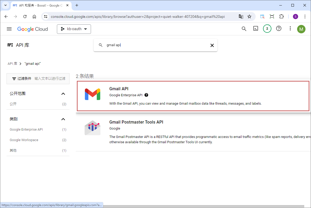Open the help question mark menu
The image size is (311, 208).
[x=279, y=29]
